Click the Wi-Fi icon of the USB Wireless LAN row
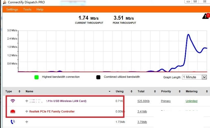 point(13,101)
